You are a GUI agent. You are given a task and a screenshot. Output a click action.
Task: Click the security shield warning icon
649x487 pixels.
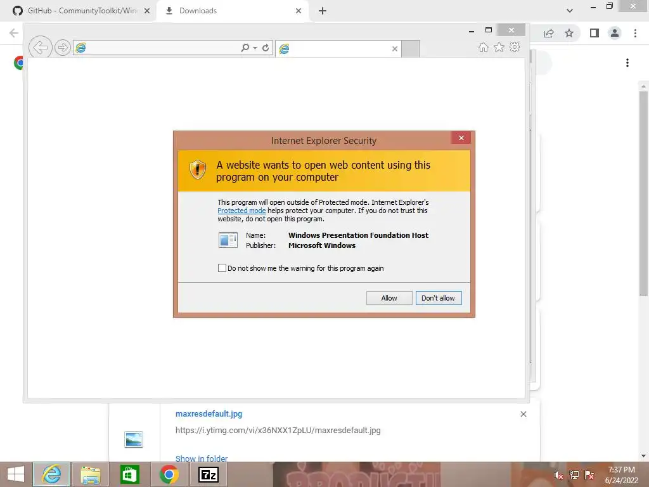198,170
